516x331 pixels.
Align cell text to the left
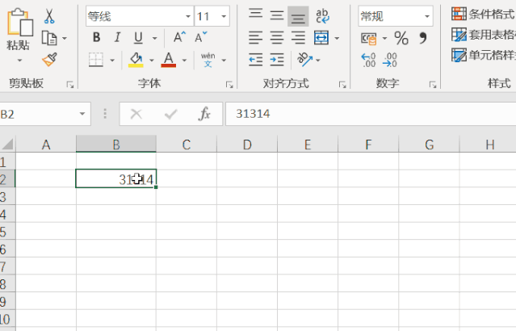(x=256, y=37)
